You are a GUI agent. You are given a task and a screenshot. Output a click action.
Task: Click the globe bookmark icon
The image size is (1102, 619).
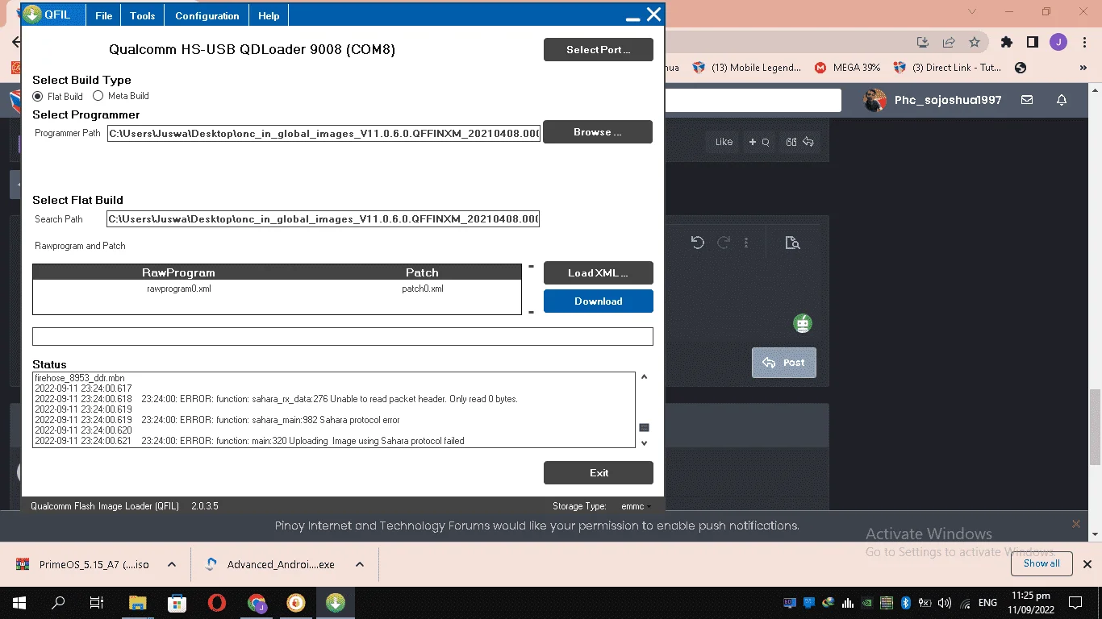[x=1021, y=68]
